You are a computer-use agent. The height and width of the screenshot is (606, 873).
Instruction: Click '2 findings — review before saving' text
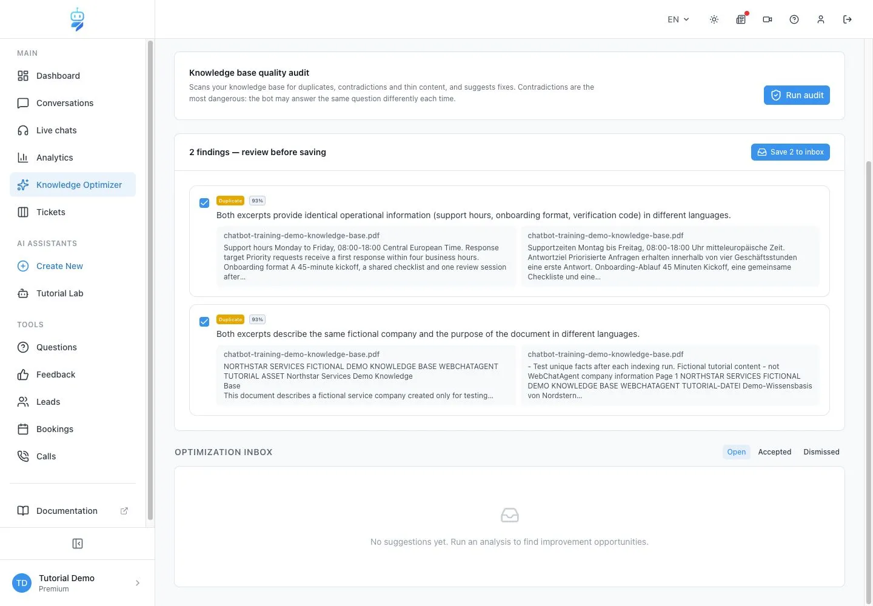click(258, 152)
